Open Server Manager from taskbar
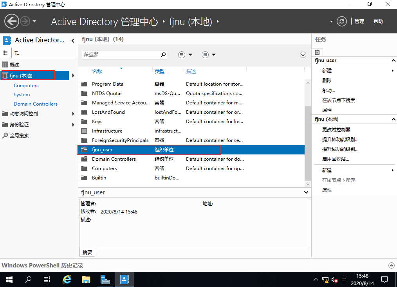Image resolution: width=397 pixels, height=287 pixels. 105,280
